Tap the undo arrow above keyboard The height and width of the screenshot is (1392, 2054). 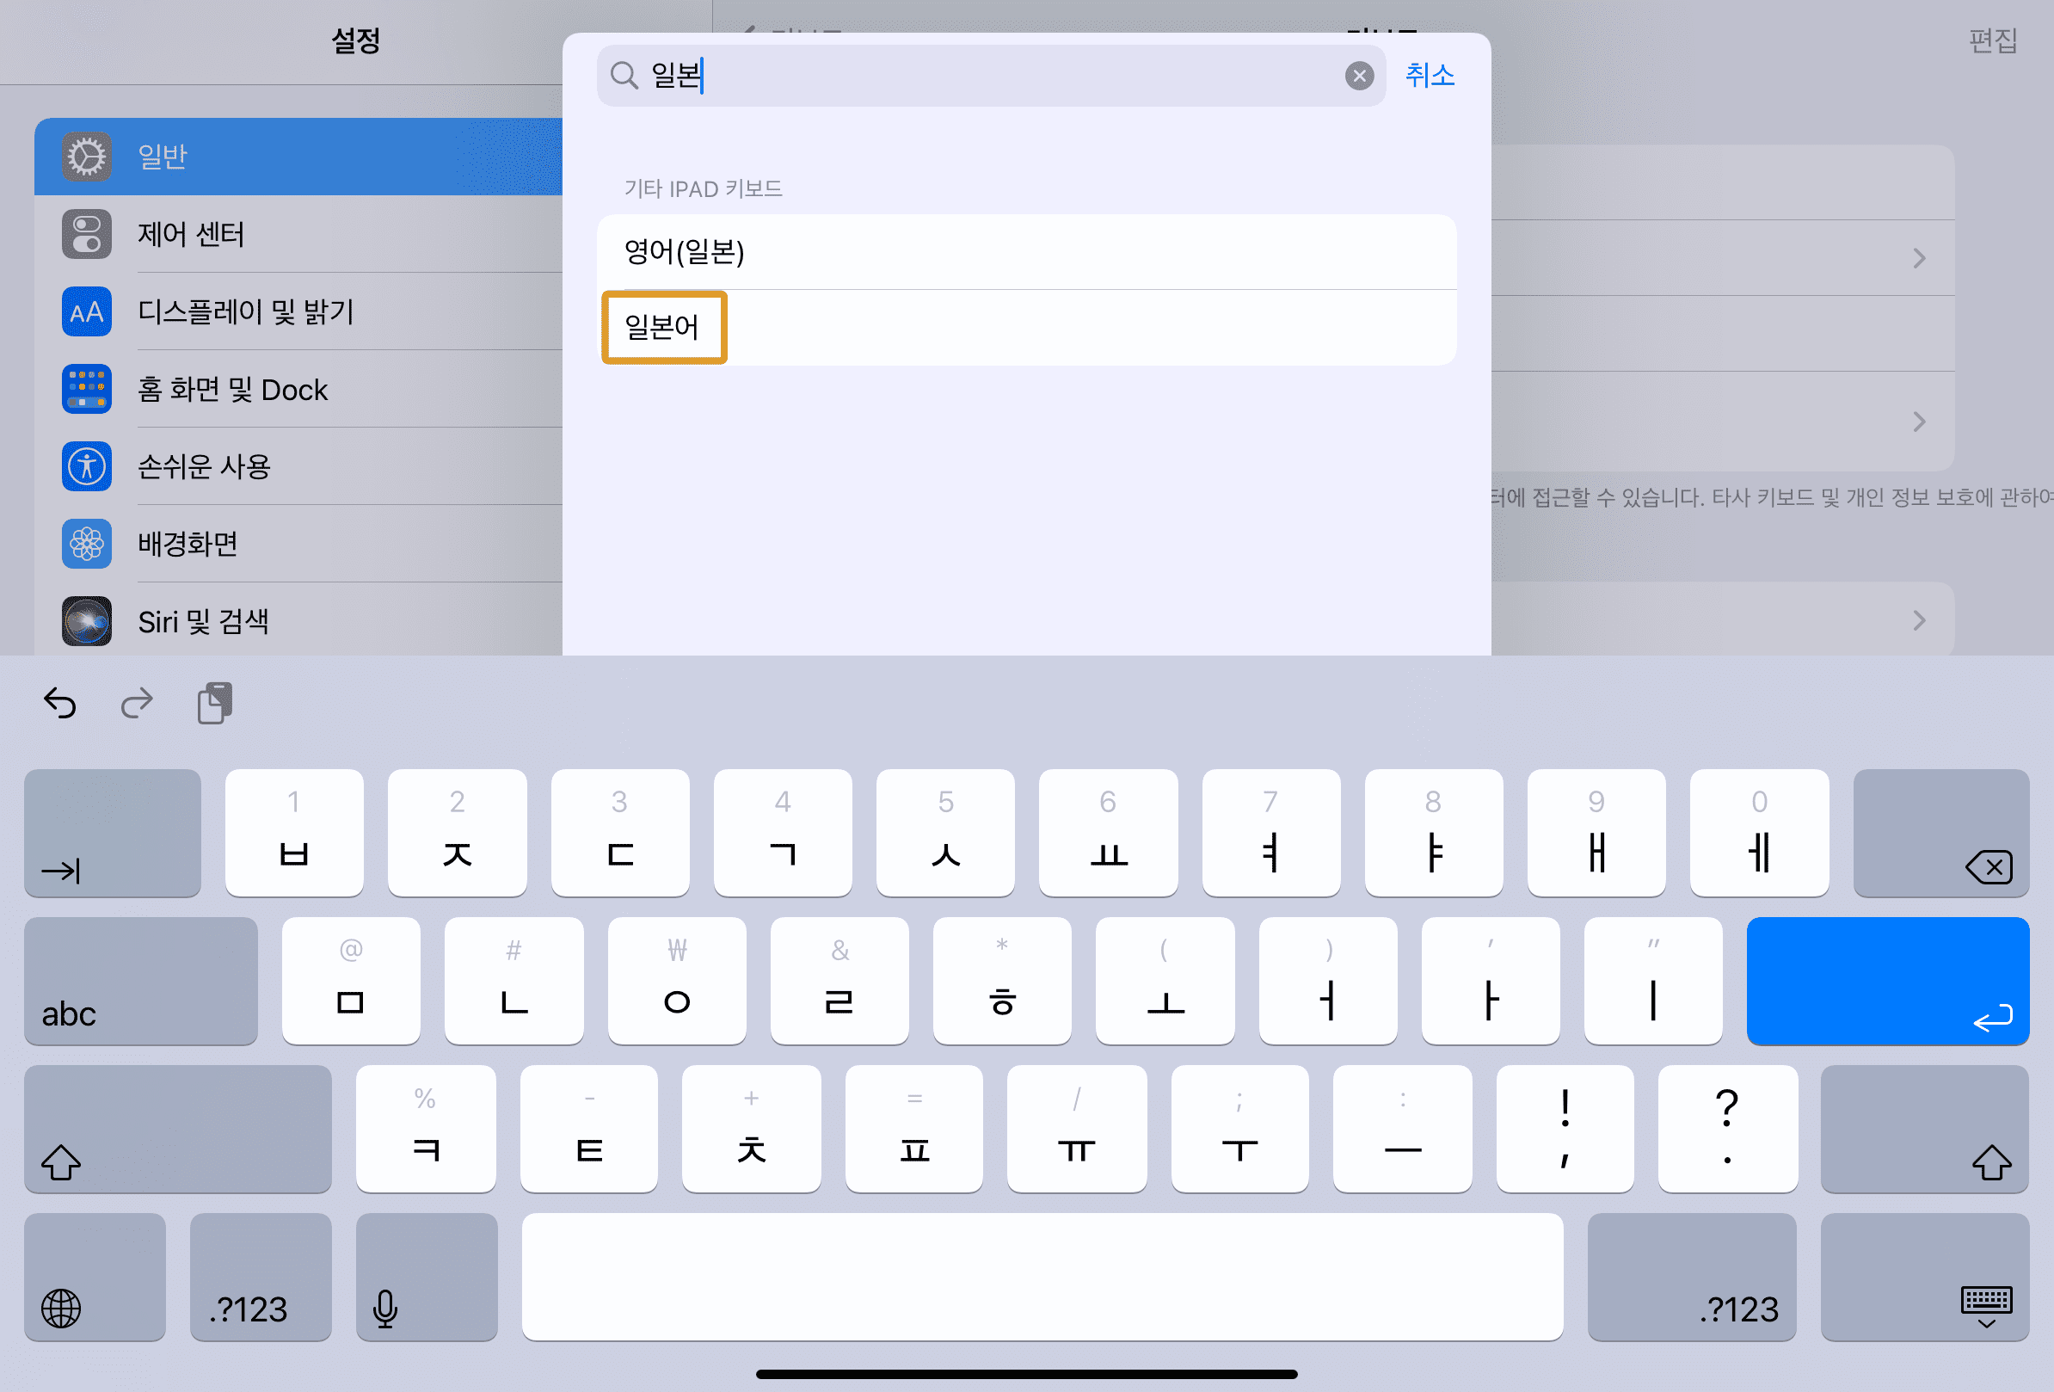tap(60, 704)
